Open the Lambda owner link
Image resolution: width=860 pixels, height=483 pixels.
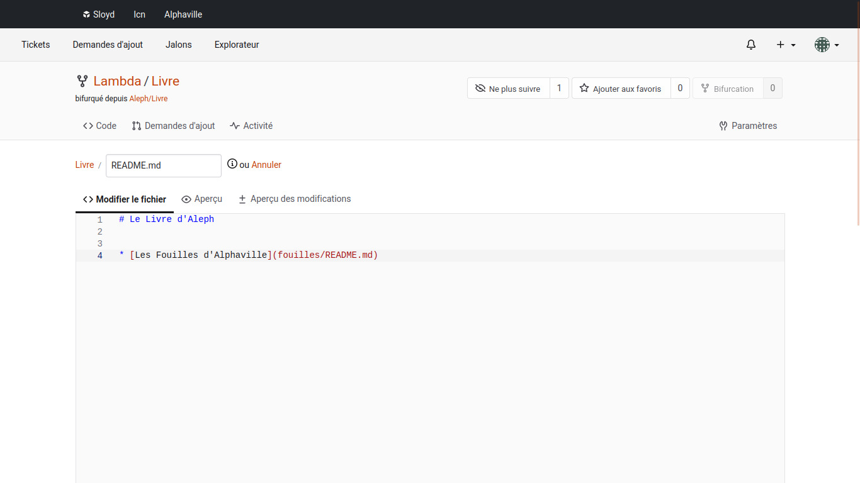point(117,81)
